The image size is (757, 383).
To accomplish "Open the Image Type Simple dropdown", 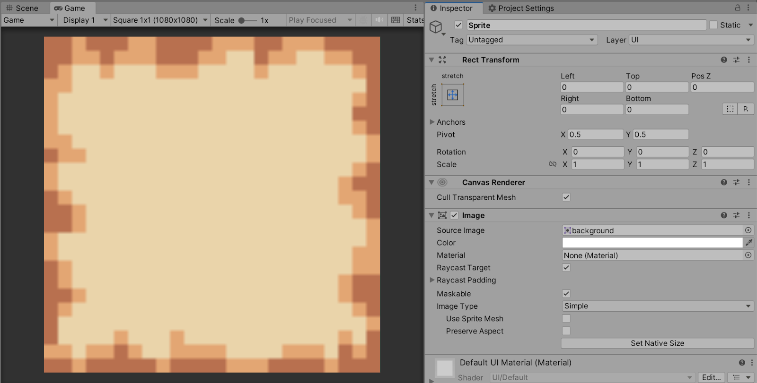I will pyautogui.click(x=658, y=306).
